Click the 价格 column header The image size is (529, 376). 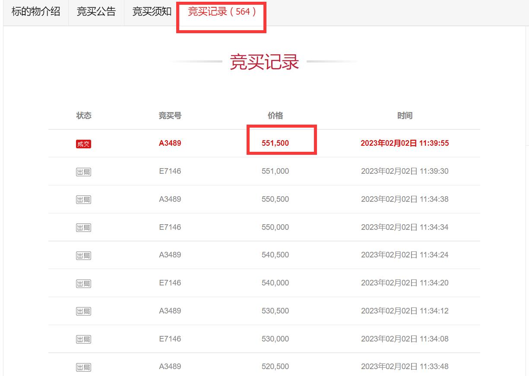pos(276,116)
